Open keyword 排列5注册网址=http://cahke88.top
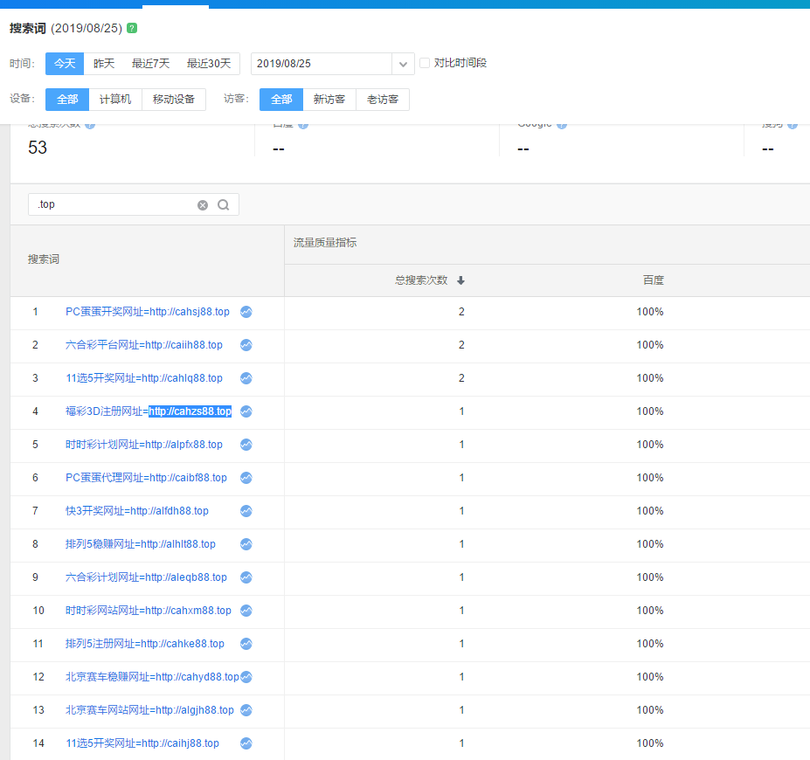 [x=145, y=644]
